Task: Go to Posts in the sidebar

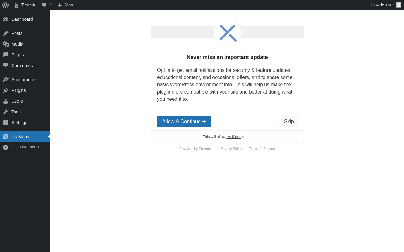Action: coord(17,33)
